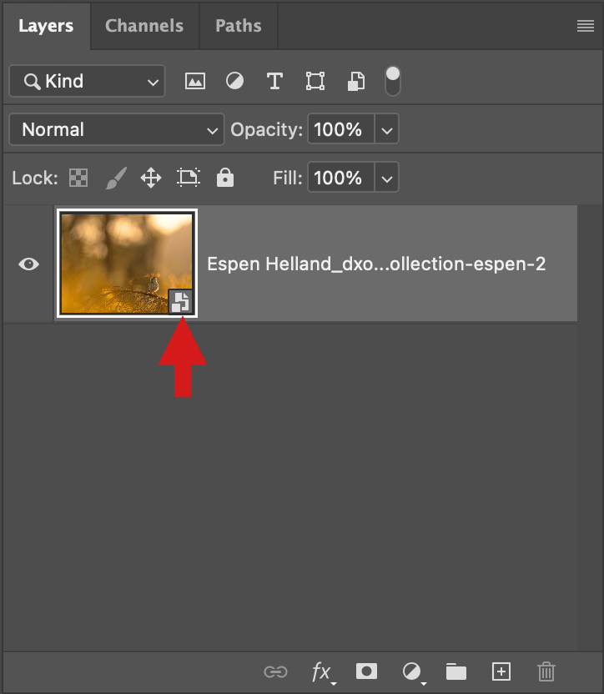Select the Layers tab
This screenshot has width=604, height=694.
46,26
